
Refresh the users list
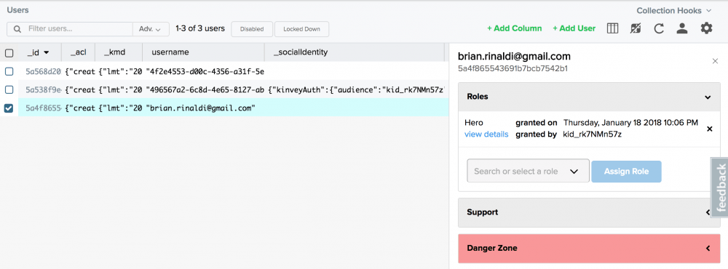tap(658, 29)
